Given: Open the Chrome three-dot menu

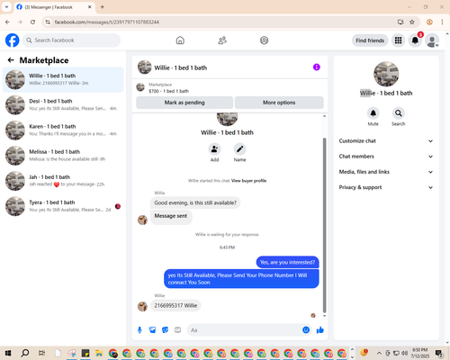Looking at the screenshot, I should [442, 22].
